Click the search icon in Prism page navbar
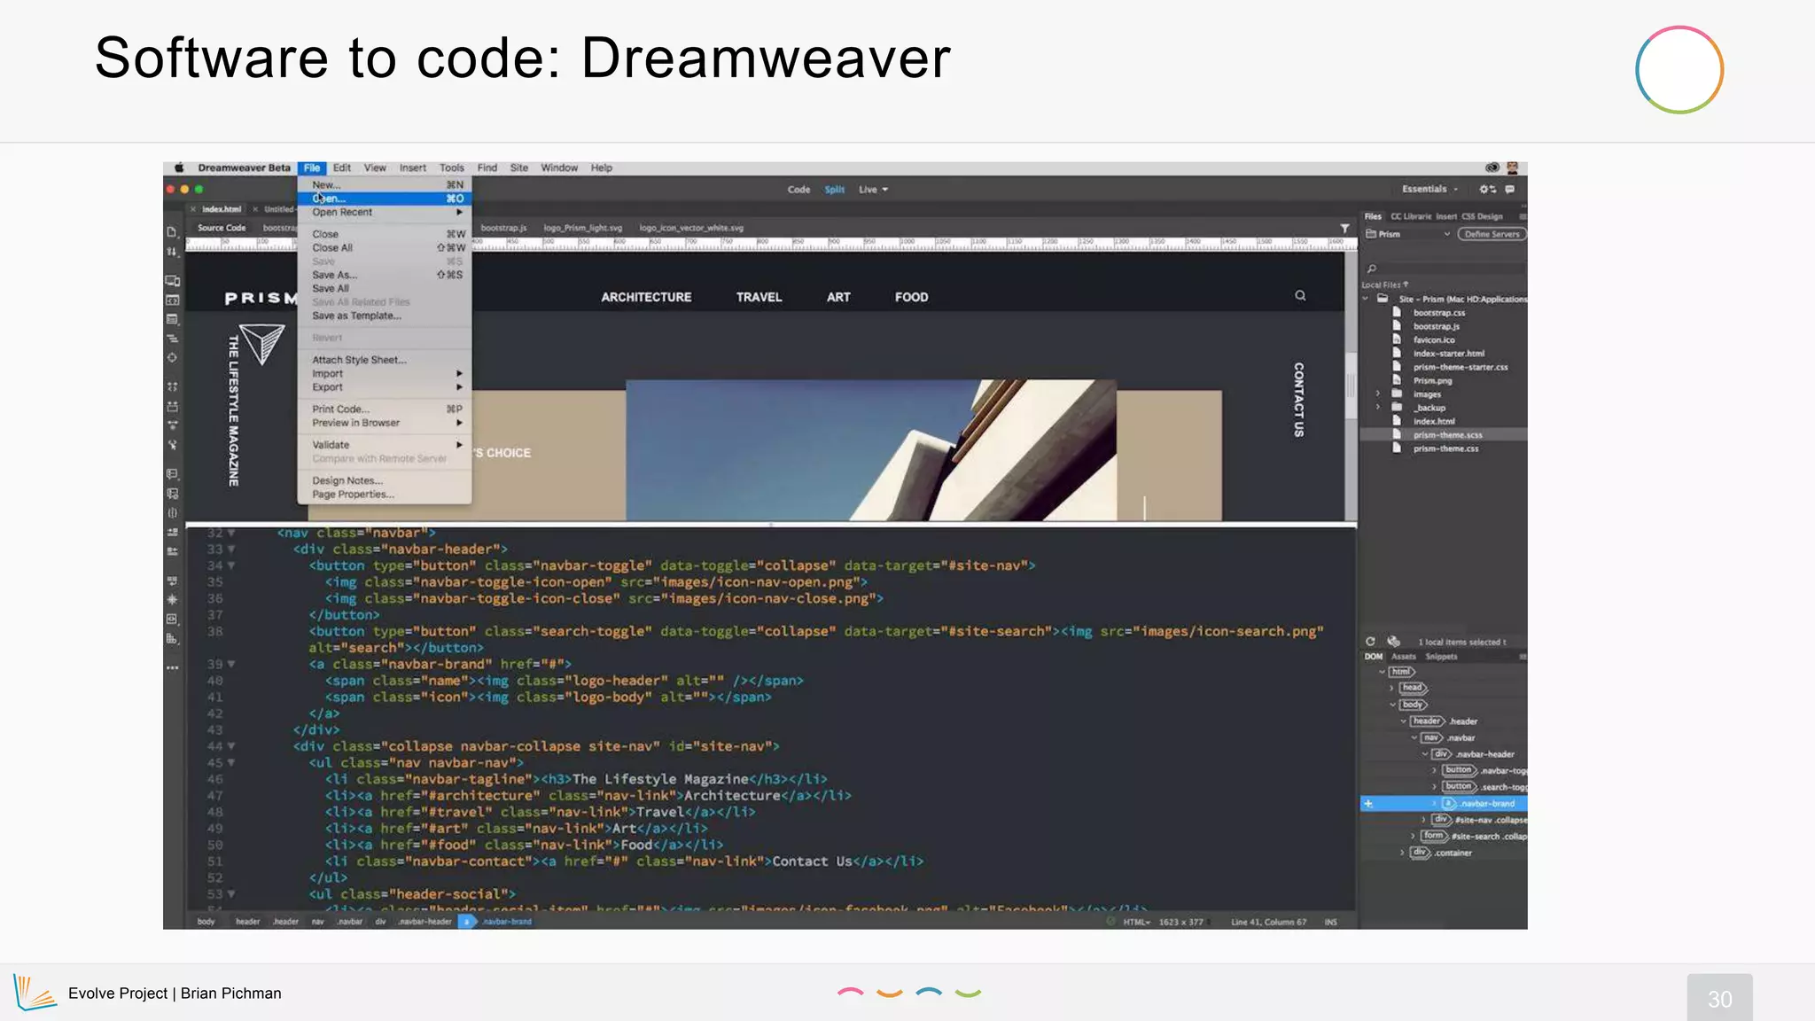The height and width of the screenshot is (1021, 1815). [1300, 296]
